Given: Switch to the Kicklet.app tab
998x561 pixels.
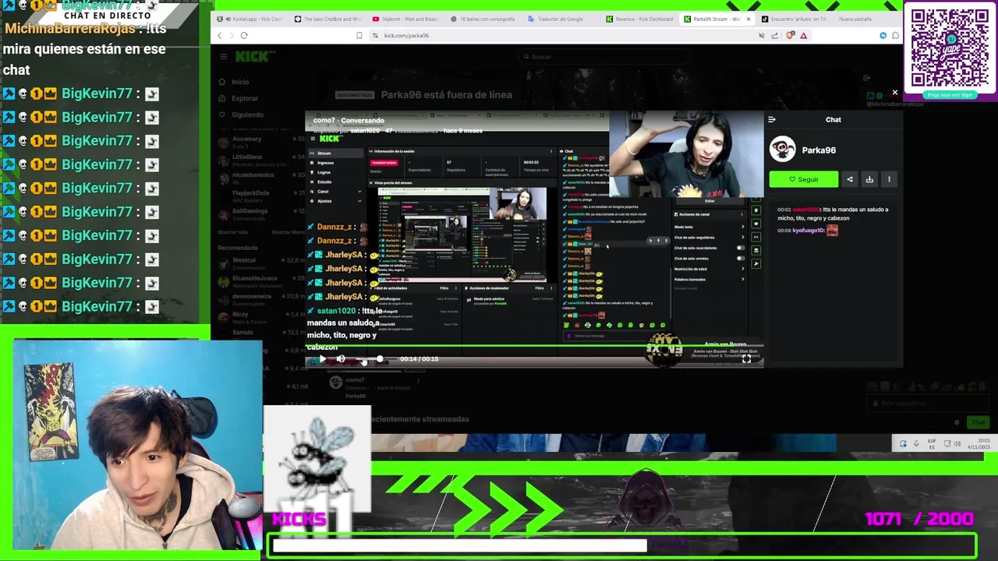Looking at the screenshot, I should pos(249,19).
